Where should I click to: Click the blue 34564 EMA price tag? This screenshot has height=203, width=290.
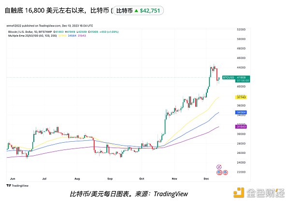[242, 112]
